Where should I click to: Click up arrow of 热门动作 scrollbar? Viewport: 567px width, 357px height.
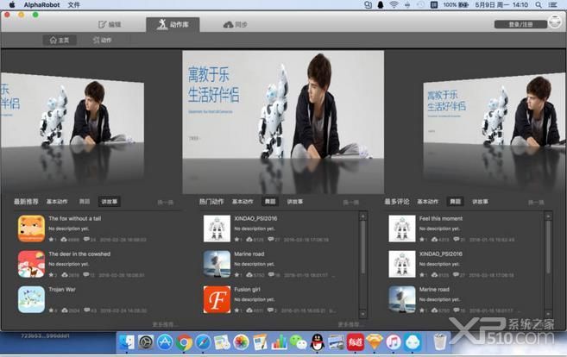363,216
